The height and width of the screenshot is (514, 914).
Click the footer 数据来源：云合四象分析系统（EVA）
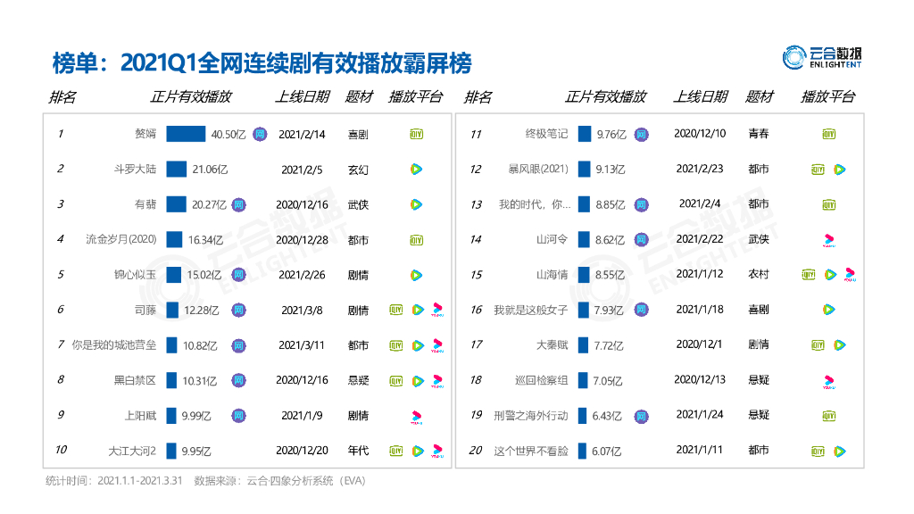pyautogui.click(x=279, y=481)
